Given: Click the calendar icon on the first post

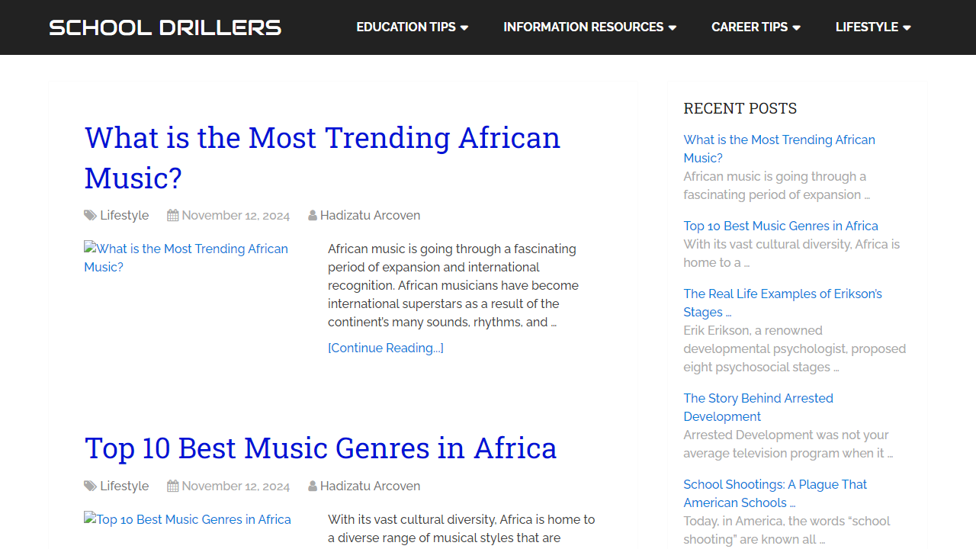Looking at the screenshot, I should click(172, 215).
